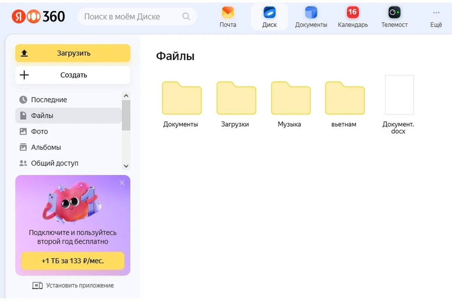This screenshot has width=452, height=301.
Task: Click the picture icon beside Фото
Action: click(x=23, y=131)
